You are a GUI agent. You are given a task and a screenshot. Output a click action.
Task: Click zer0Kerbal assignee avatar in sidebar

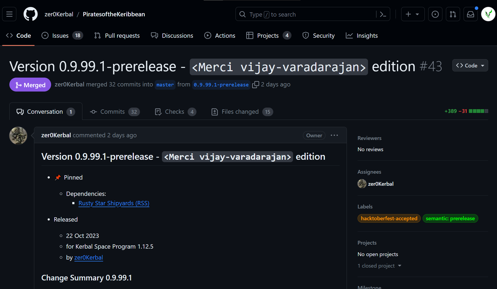[362, 184]
